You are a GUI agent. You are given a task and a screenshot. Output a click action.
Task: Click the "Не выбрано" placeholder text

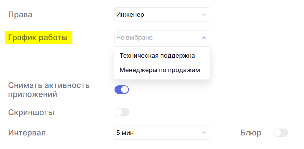click(x=134, y=38)
